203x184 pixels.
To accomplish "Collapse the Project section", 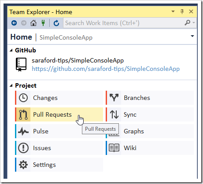I will [x=11, y=85].
